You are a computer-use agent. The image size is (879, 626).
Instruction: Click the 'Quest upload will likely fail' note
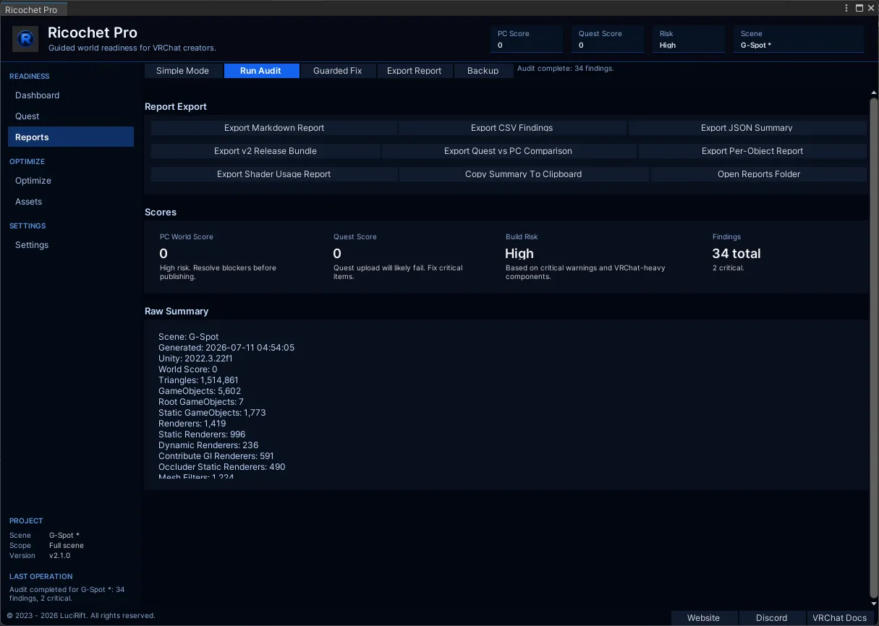click(398, 273)
